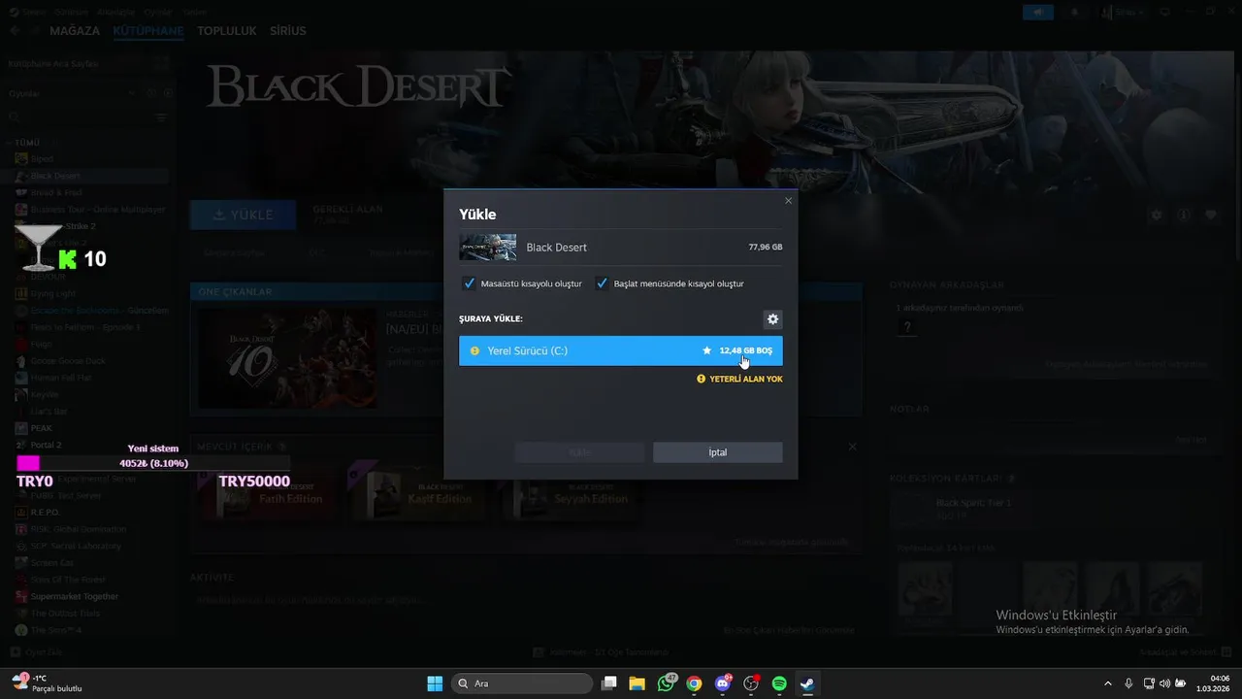
Task: Click the yellow warning icon beside YETERLİ ALAN YOK
Action: pyautogui.click(x=701, y=379)
